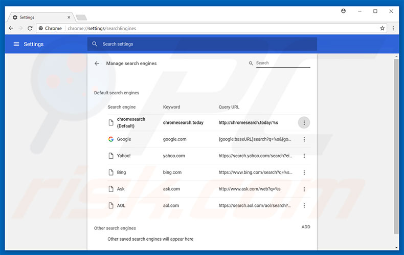Image resolution: width=404 pixels, height=255 pixels.
Task: Click the www.bing.com query URL
Action: 255,173
